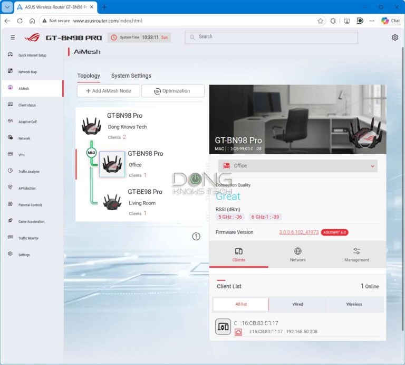Click the Not secure site indicator
This screenshot has height=365, width=405.
pyautogui.click(x=56, y=21)
